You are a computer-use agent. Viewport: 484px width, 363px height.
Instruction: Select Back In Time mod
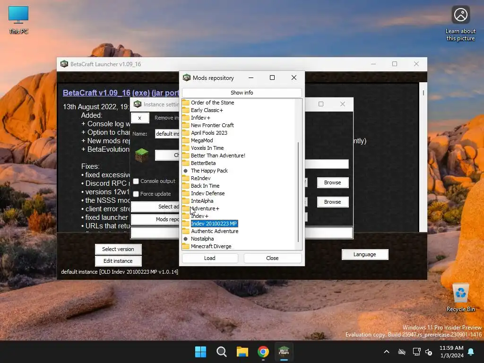[x=205, y=186]
